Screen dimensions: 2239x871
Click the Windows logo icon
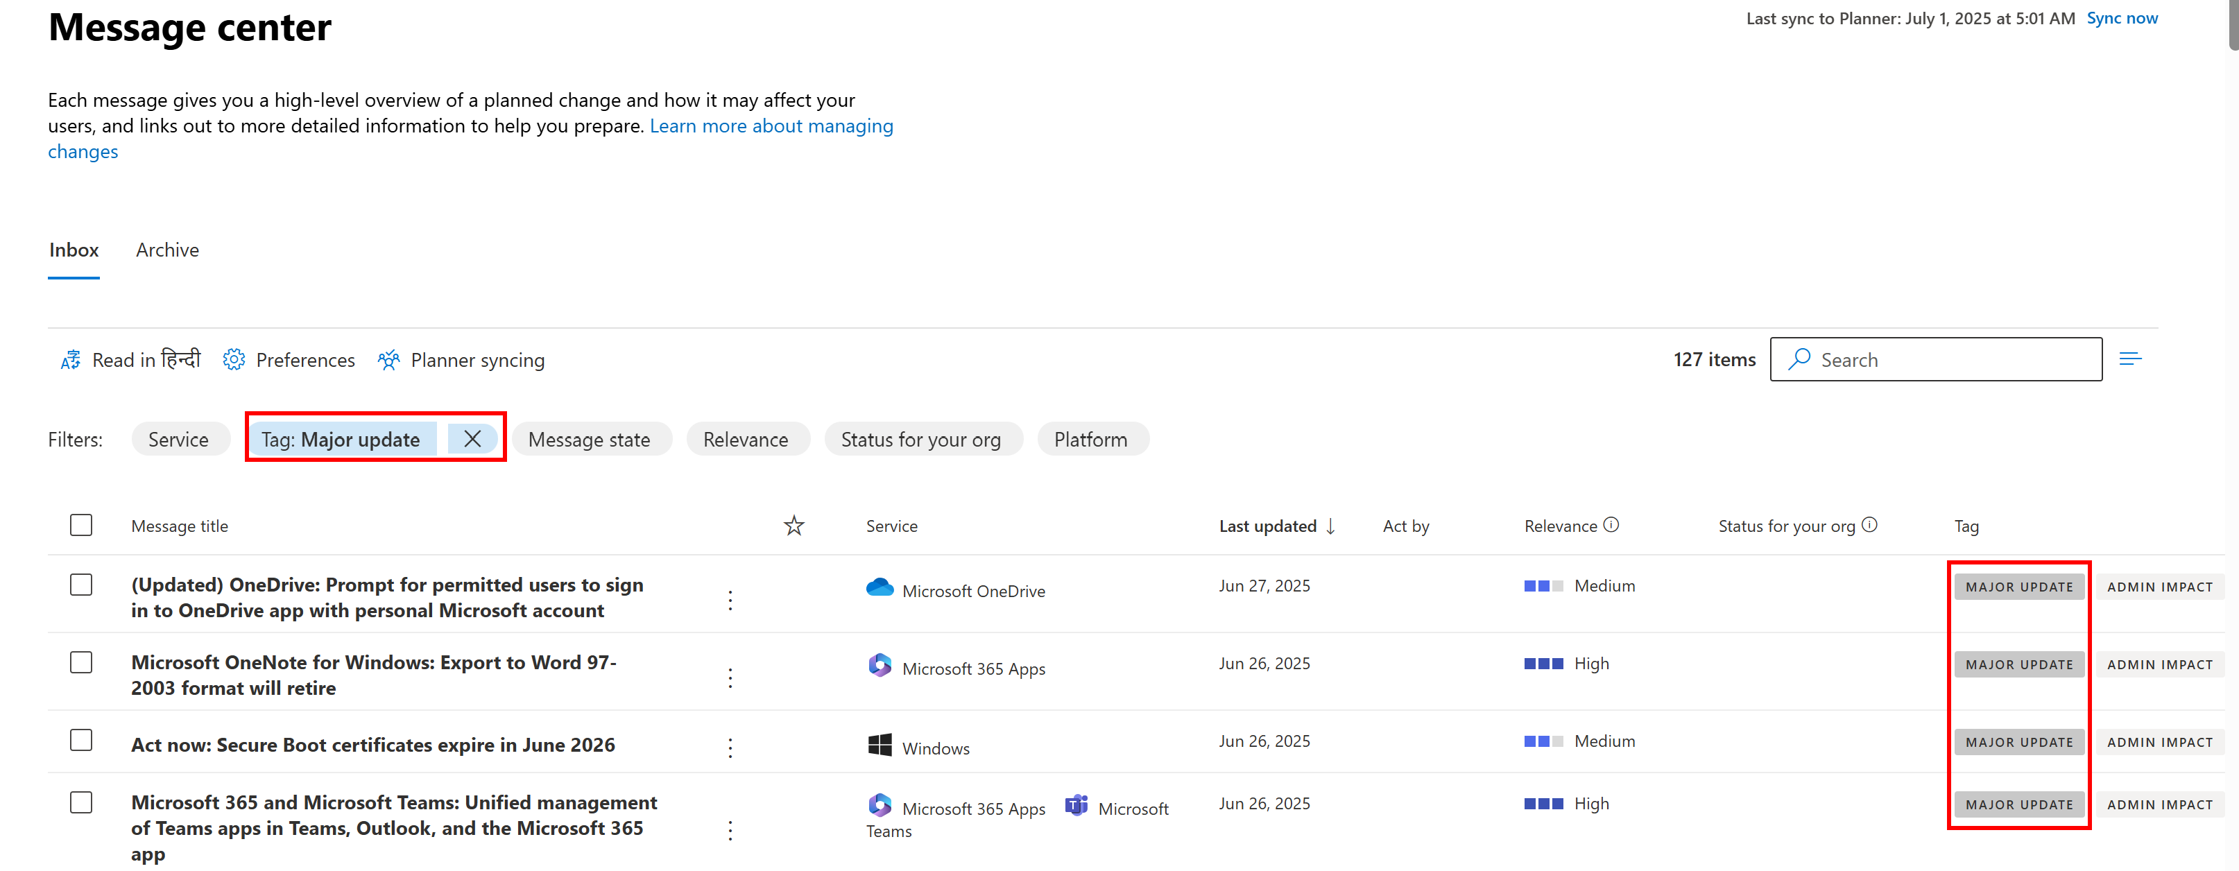coord(880,745)
